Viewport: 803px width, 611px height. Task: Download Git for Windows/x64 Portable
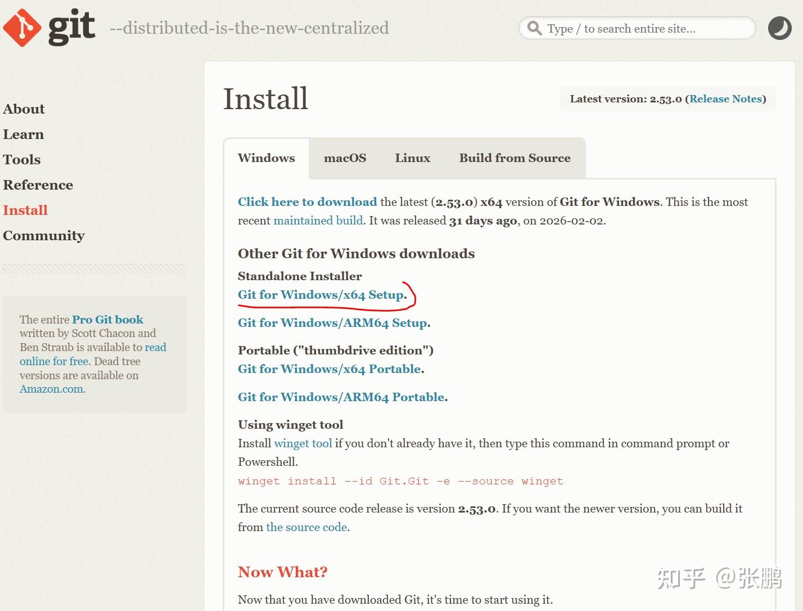[x=330, y=369]
